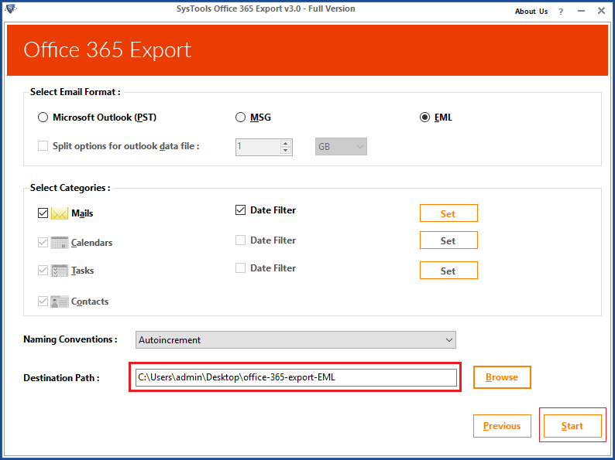
Task: Click the Select Categories label
Action: click(x=70, y=188)
